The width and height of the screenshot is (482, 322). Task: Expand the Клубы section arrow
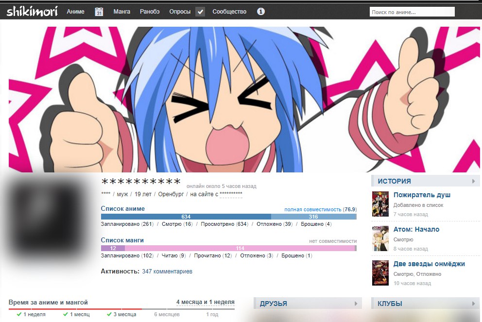pos(474,304)
